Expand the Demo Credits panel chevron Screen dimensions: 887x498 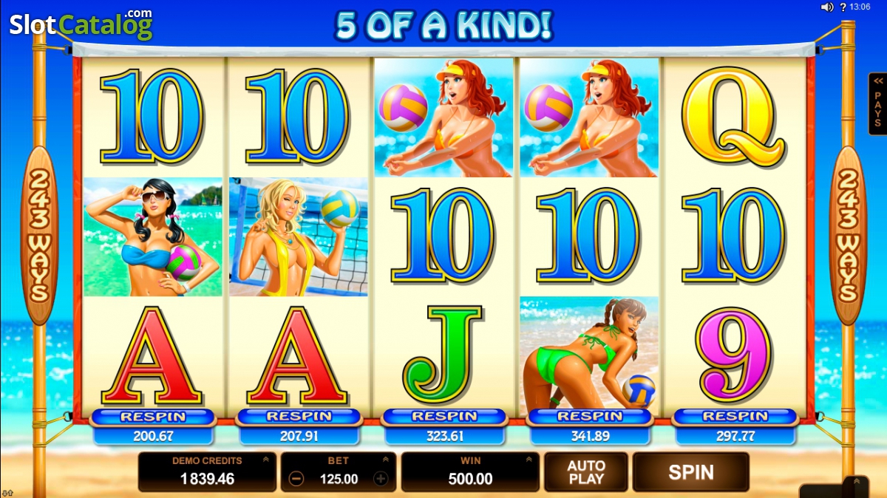coord(265,460)
